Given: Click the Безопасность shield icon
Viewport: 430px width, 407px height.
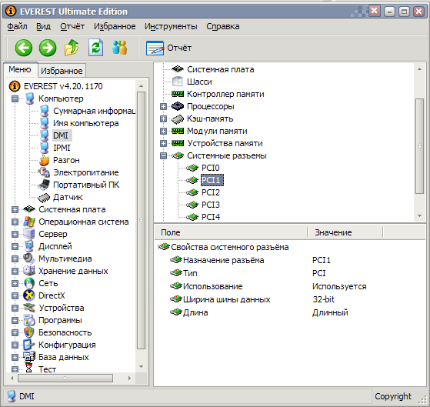Looking at the screenshot, I should (x=29, y=332).
